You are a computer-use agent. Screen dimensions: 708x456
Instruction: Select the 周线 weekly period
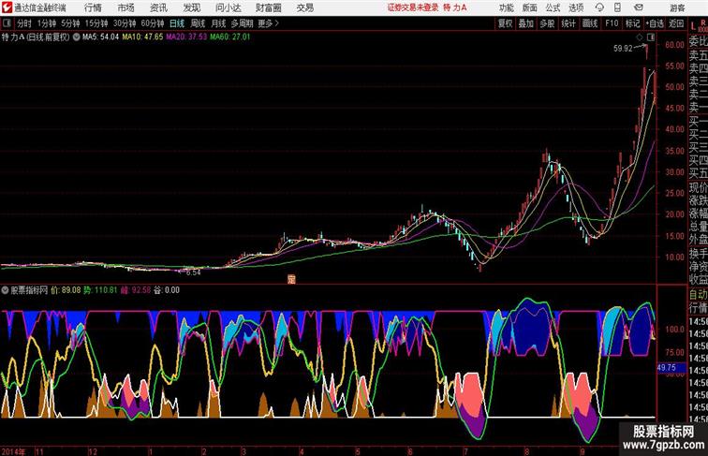[x=198, y=23]
